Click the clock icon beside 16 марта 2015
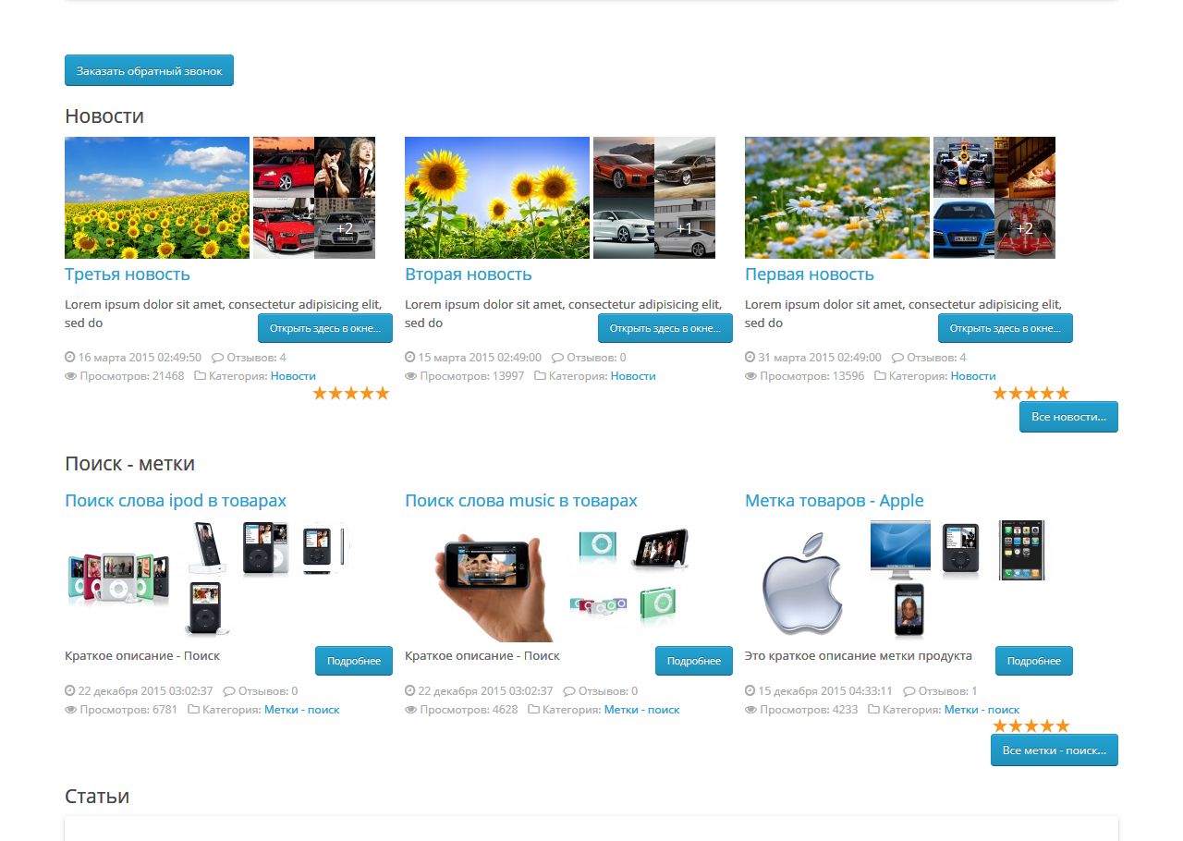 (x=70, y=357)
